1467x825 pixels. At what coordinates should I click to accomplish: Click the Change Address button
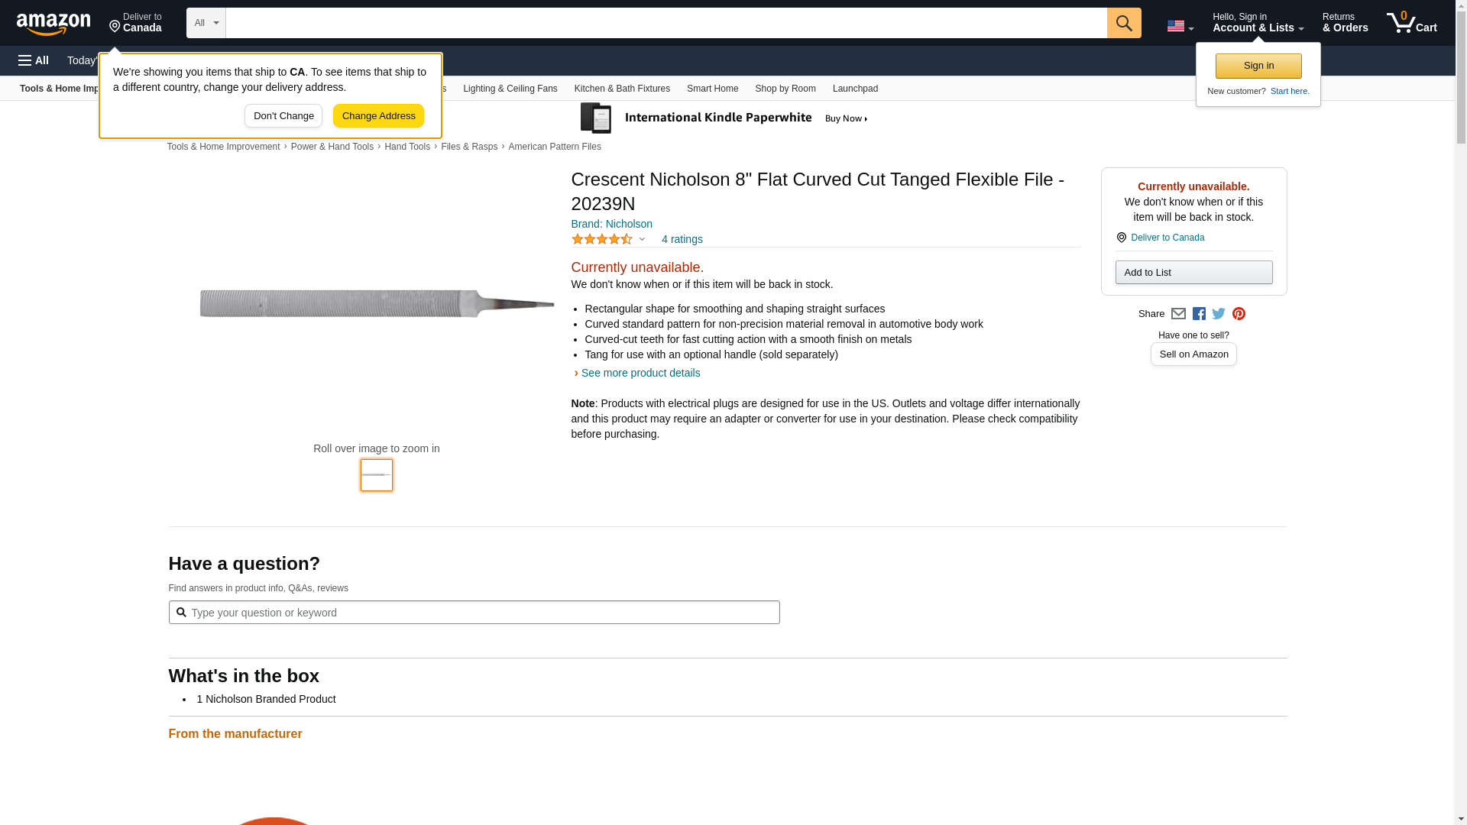(x=378, y=116)
